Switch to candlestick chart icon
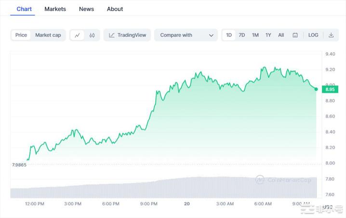This screenshot has width=346, height=218. click(x=92, y=35)
